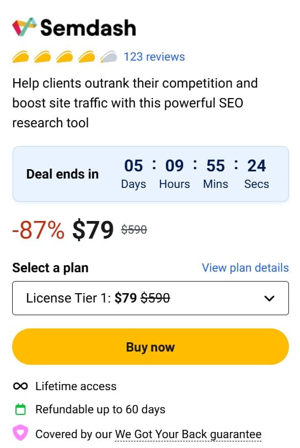Click the gray fifth taco rating icon
Viewport: 300px width, 448px height.
[x=109, y=57]
